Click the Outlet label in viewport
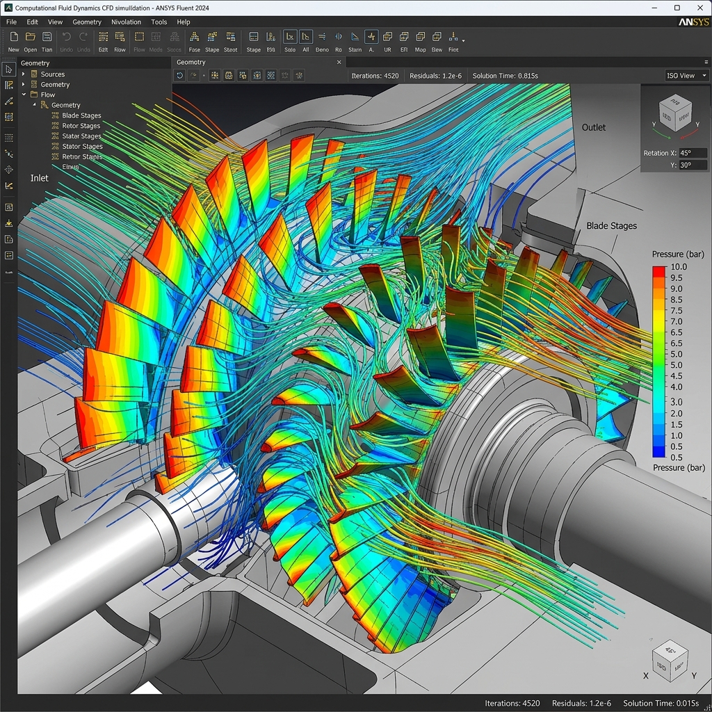Image resolution: width=712 pixels, height=712 pixels. pyautogui.click(x=594, y=128)
